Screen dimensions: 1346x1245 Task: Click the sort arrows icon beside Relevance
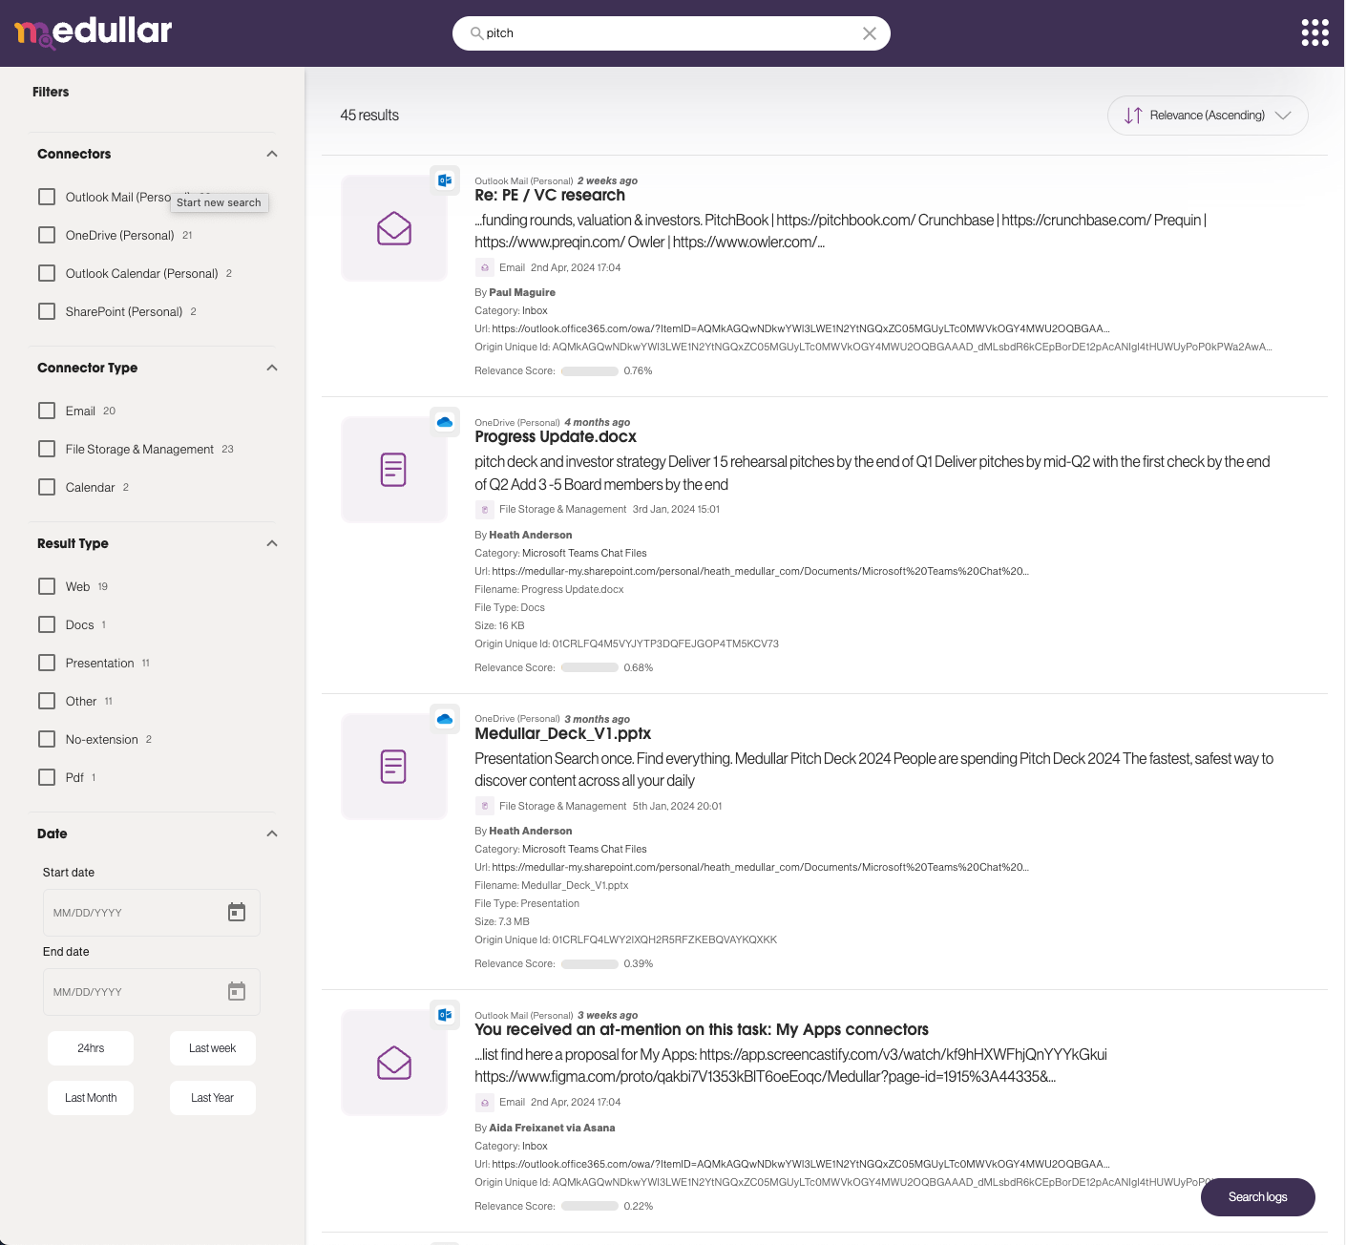[x=1133, y=116]
